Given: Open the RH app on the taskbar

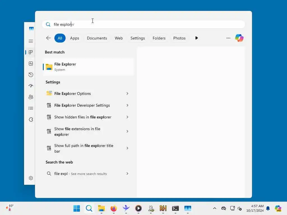Looking at the screenshot, I should (163, 208).
